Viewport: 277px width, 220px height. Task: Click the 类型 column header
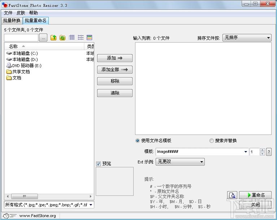[x=89, y=47]
